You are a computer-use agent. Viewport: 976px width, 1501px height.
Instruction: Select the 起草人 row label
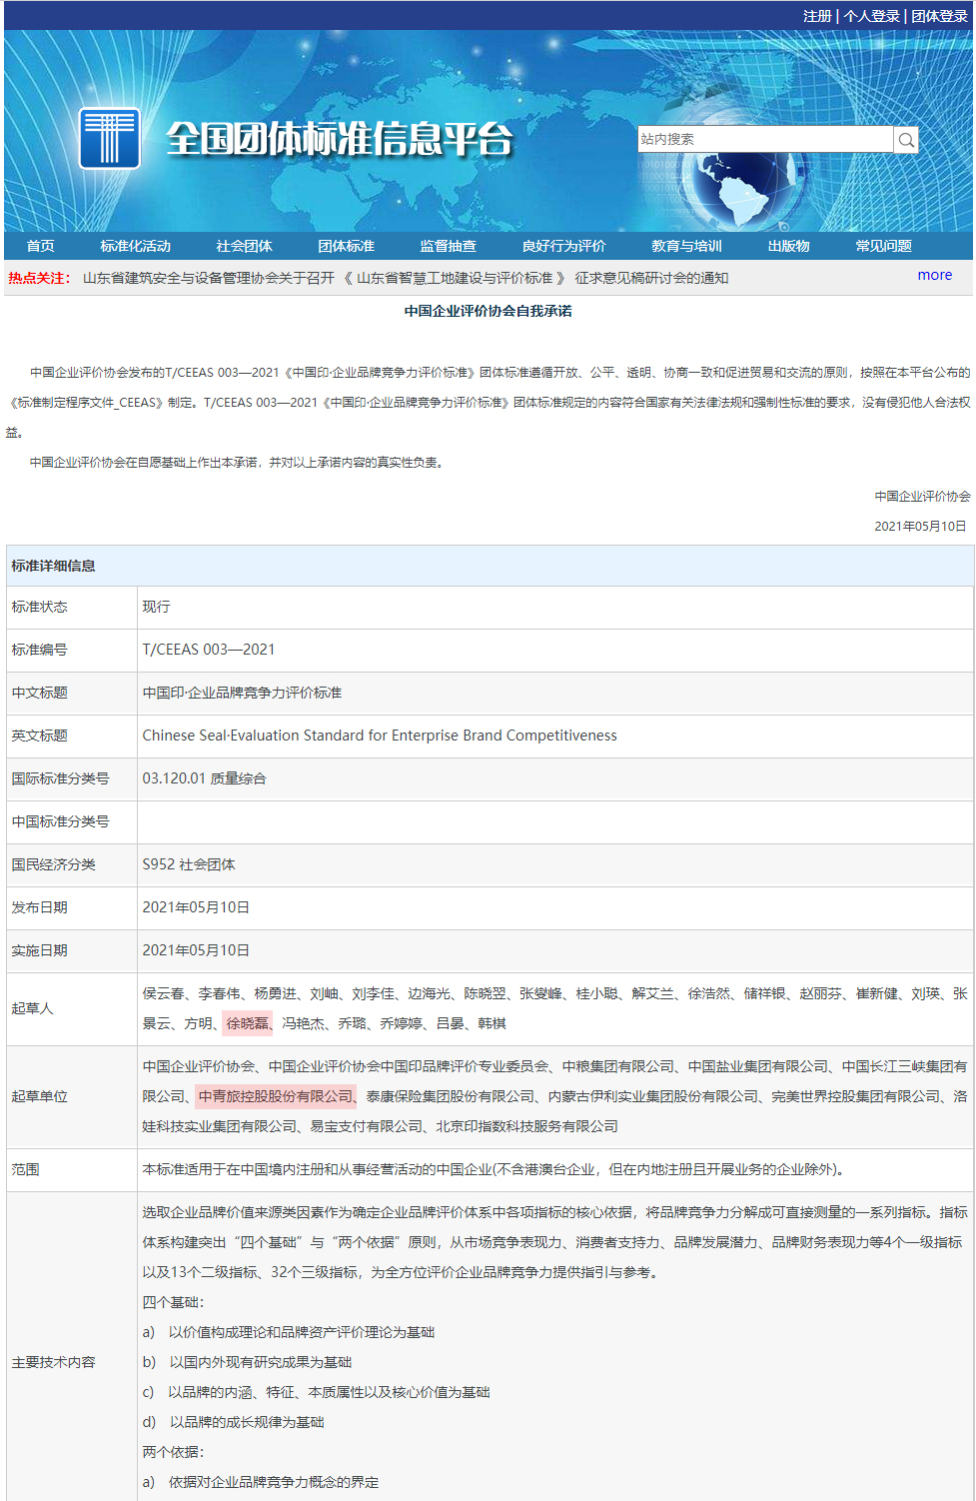click(x=33, y=1008)
